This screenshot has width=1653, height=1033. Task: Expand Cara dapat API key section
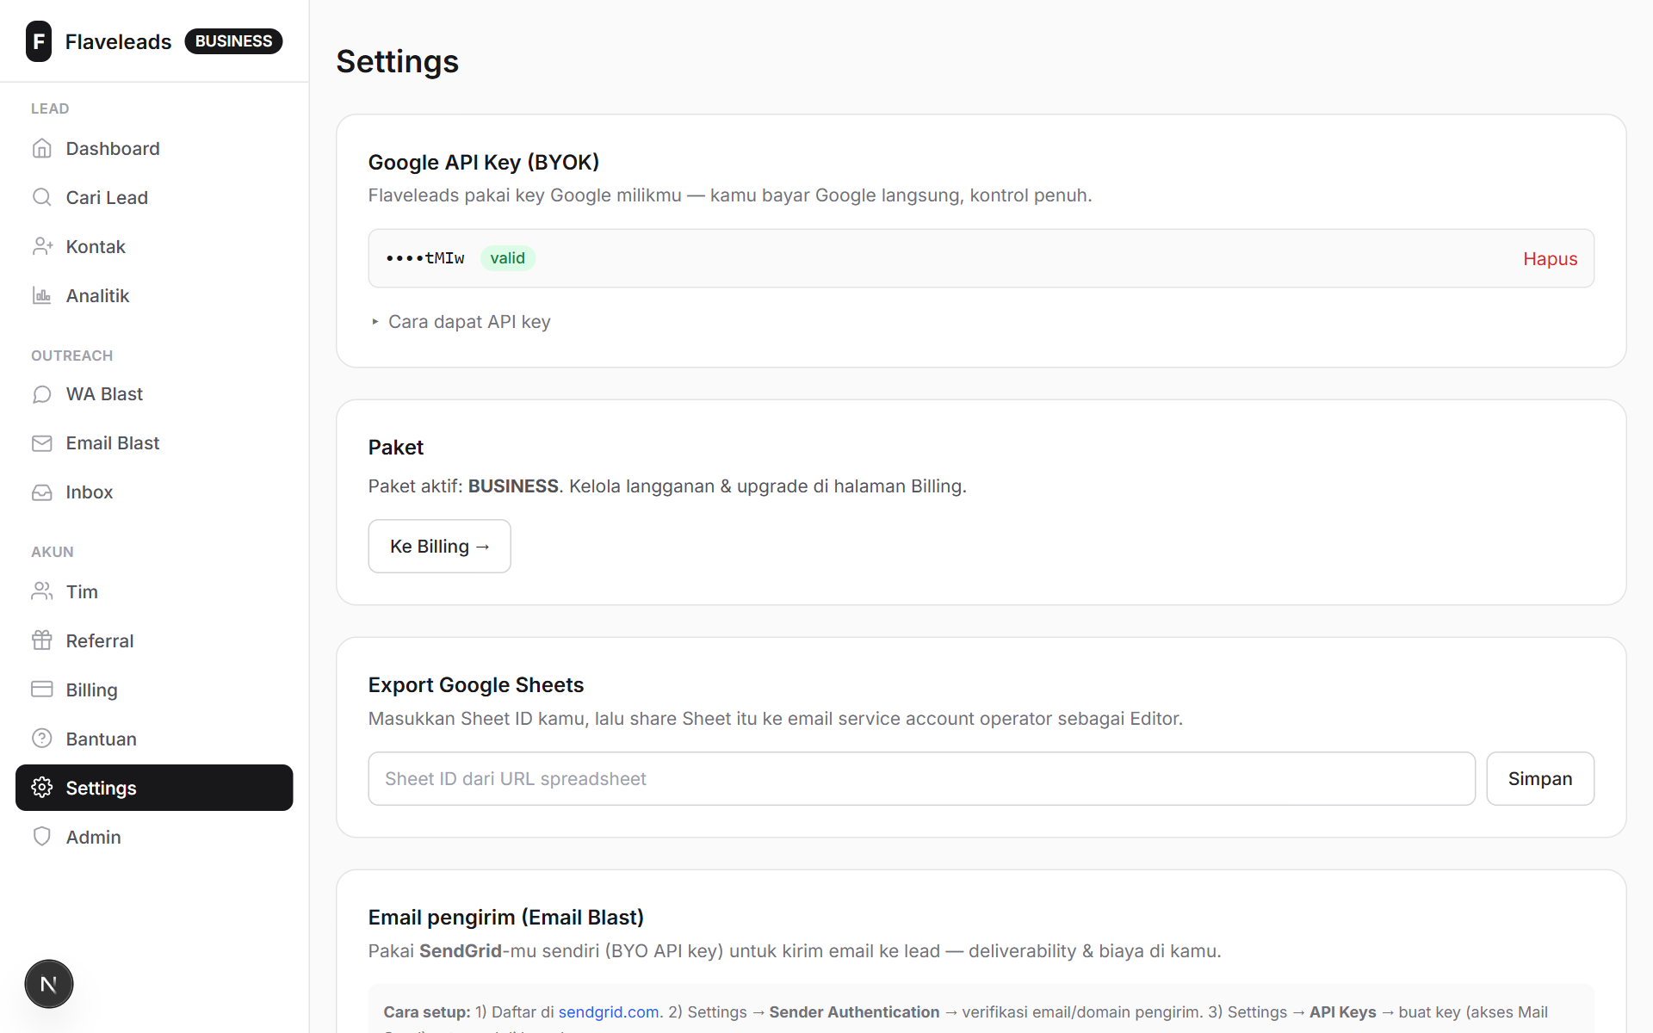pos(461,322)
